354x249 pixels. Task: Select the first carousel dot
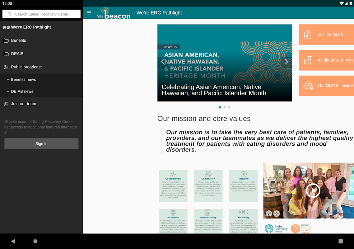coord(220,107)
